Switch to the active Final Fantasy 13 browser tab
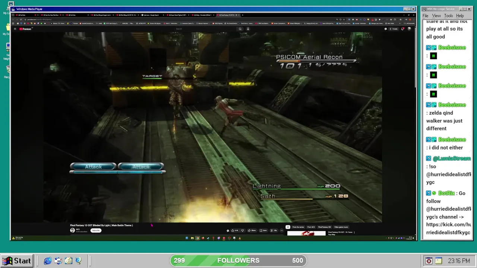 pos(228,15)
